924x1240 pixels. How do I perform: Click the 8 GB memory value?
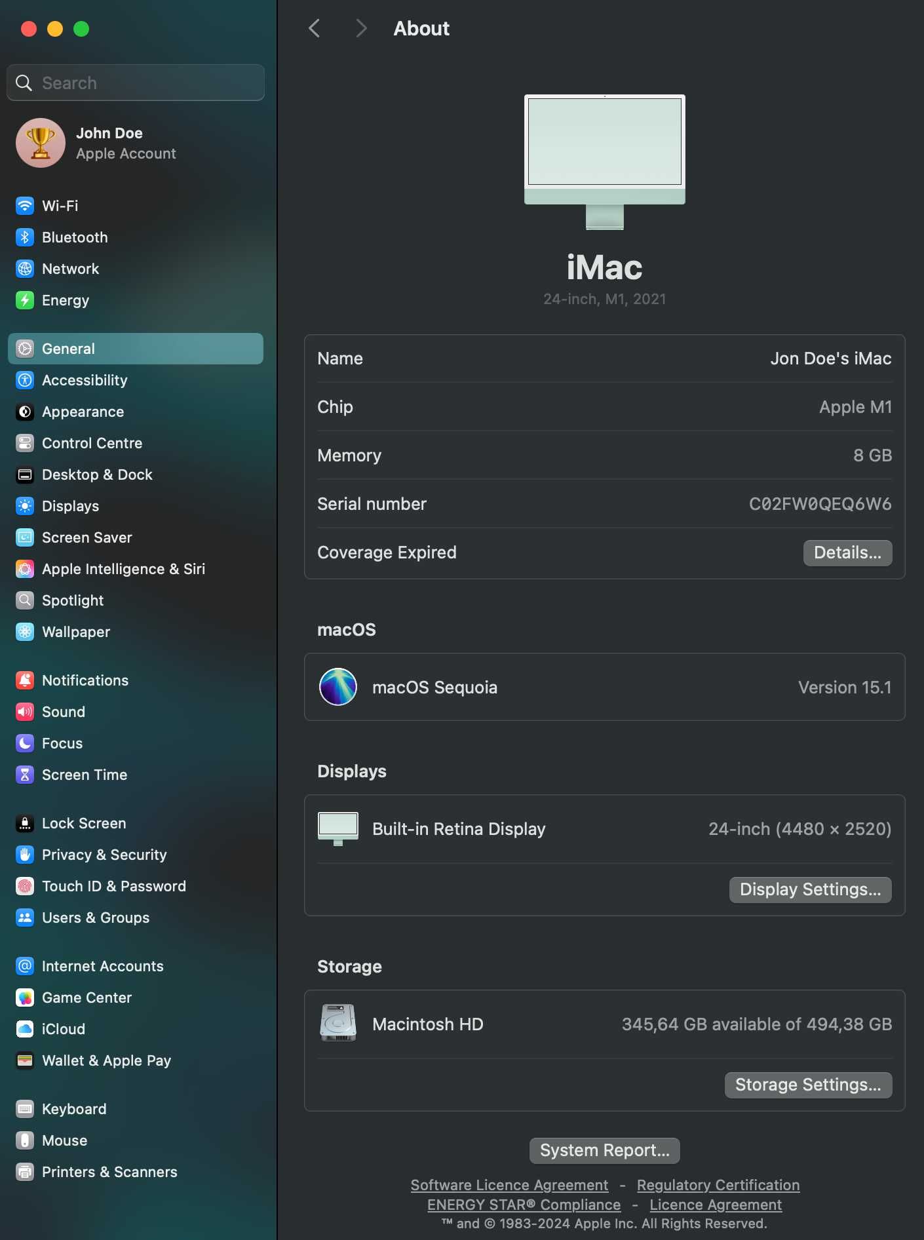click(872, 455)
